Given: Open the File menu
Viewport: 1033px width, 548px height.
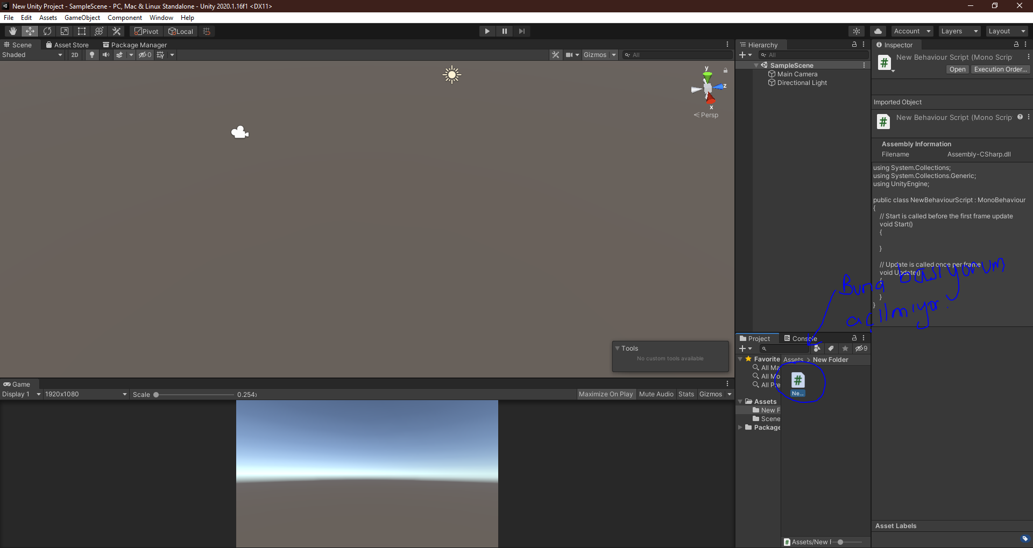Looking at the screenshot, I should tap(9, 18).
